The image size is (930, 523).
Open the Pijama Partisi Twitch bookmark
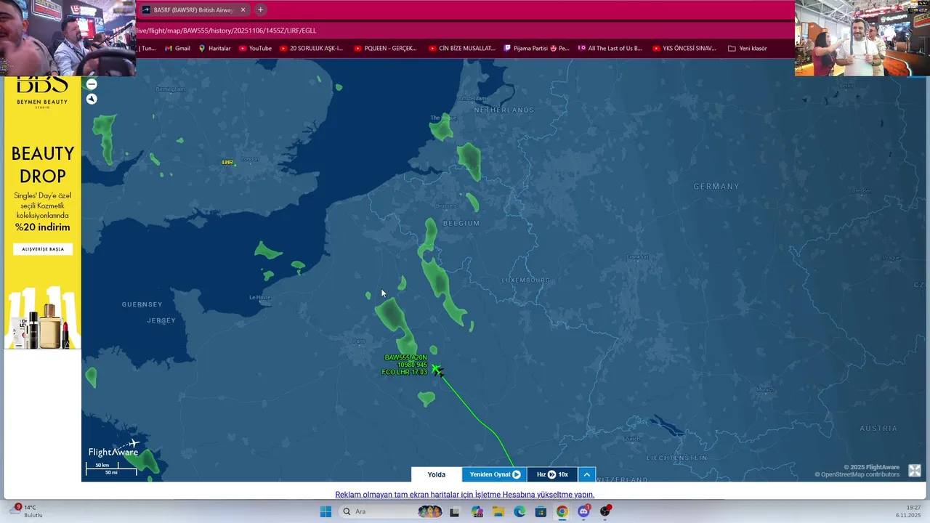coord(537,49)
